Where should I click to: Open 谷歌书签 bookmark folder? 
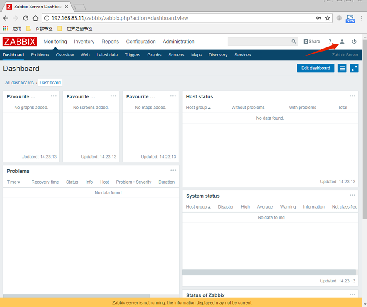click(39, 29)
